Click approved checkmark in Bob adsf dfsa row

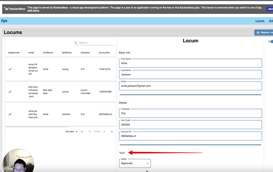point(10,92)
